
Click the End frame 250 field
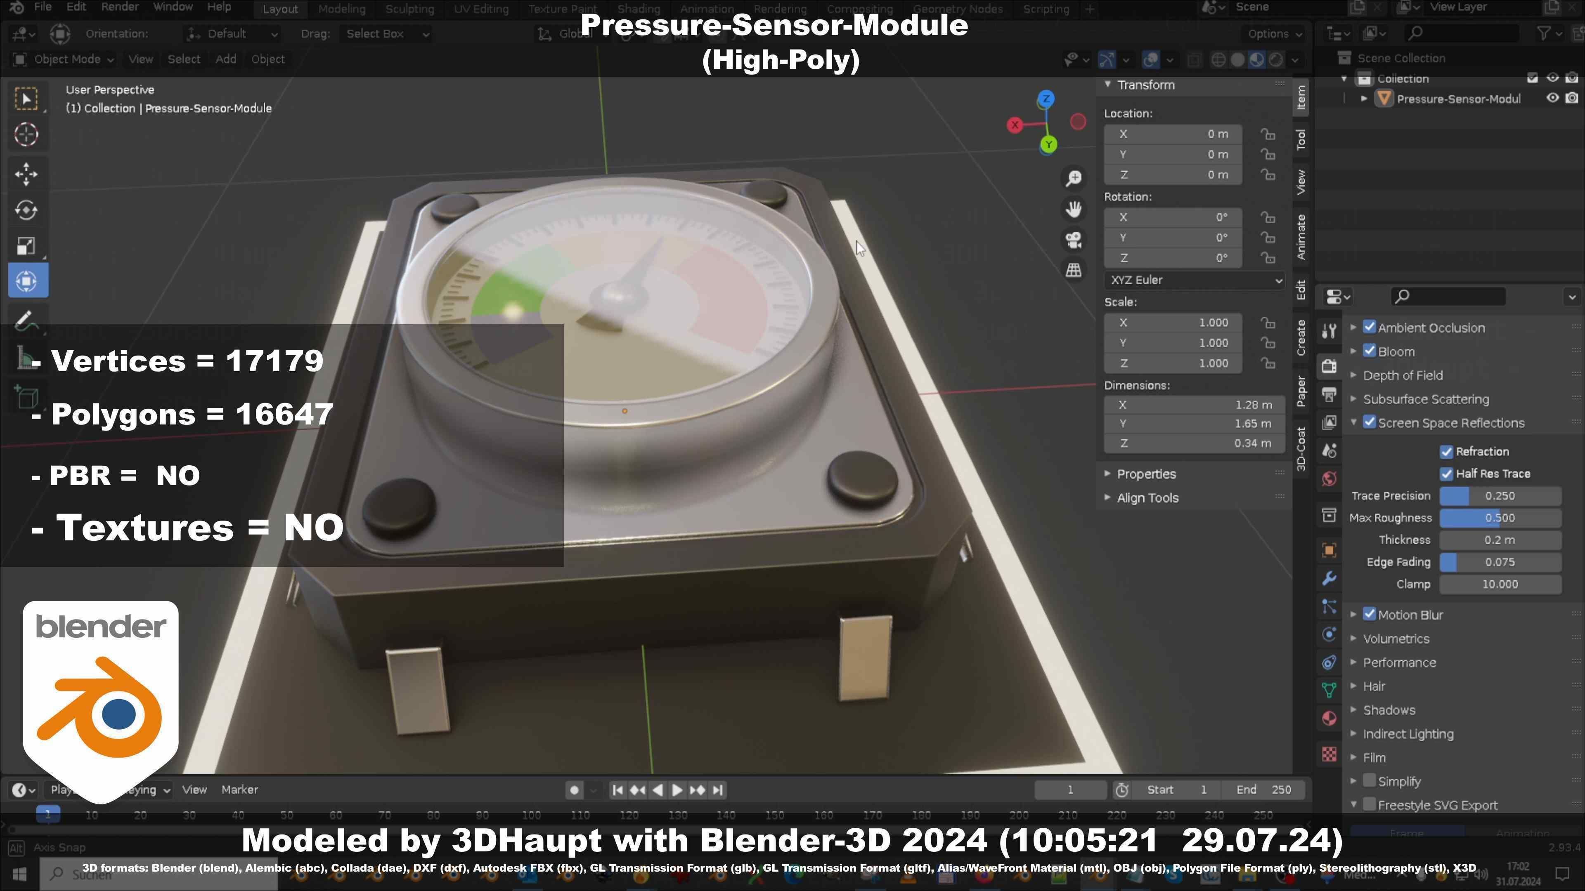1264,790
